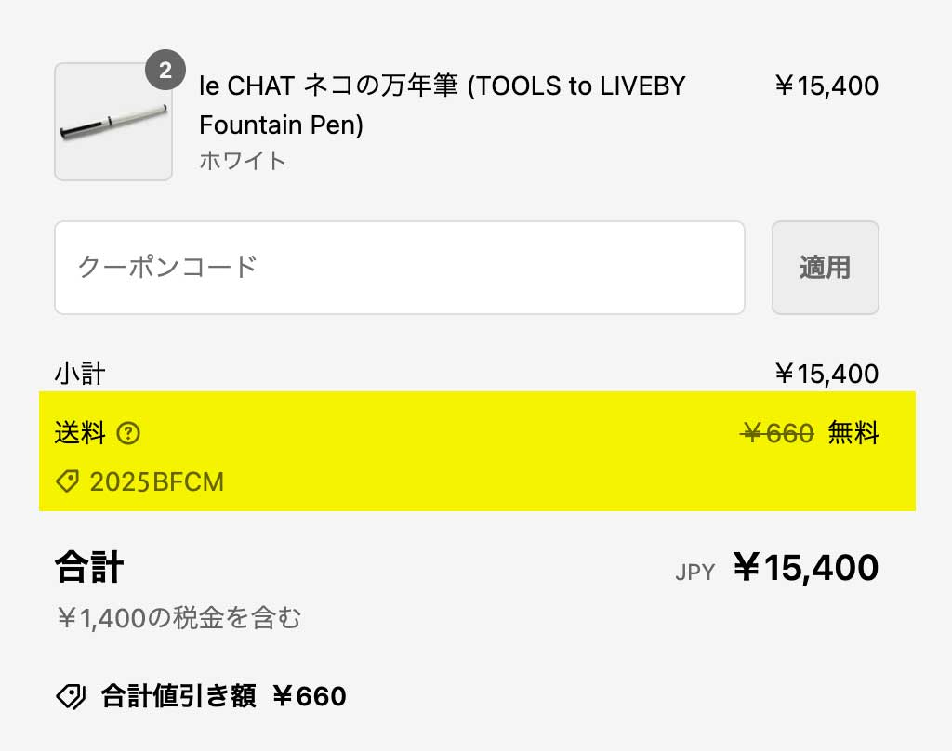
Task: Click the shipping help question mark icon
Action: (129, 433)
